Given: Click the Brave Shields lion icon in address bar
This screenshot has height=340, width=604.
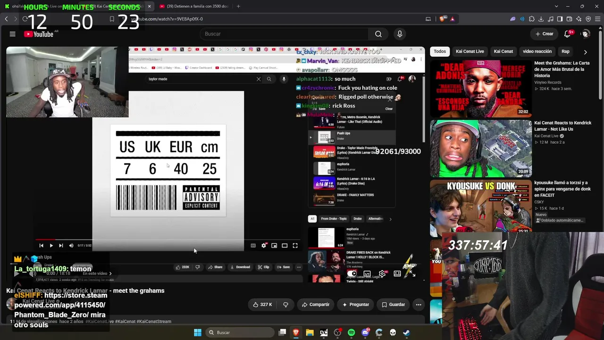Looking at the screenshot, I should coord(442,19).
